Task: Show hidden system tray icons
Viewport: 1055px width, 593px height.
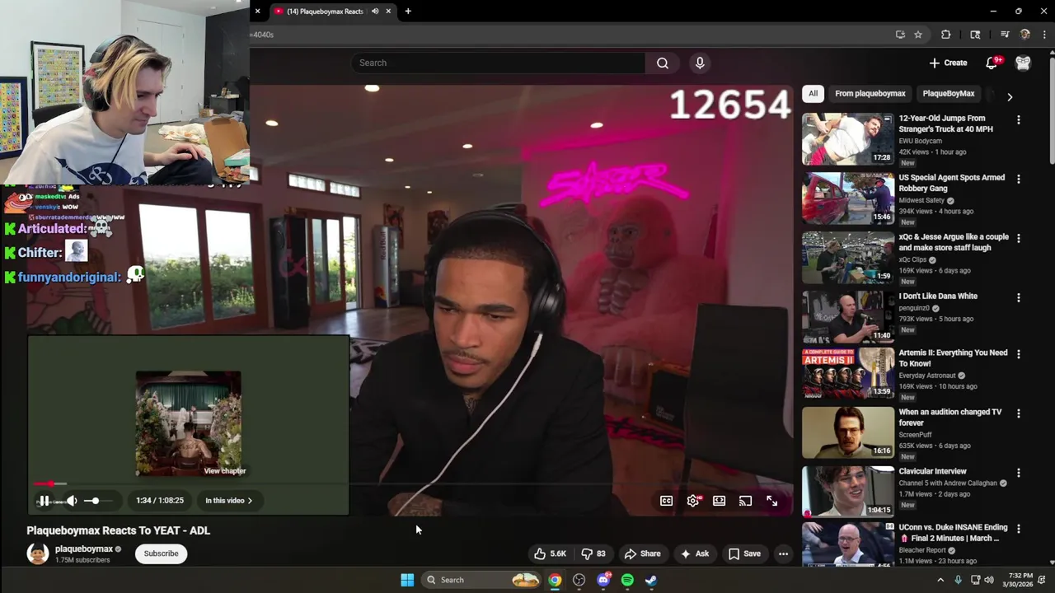Action: pos(940,580)
